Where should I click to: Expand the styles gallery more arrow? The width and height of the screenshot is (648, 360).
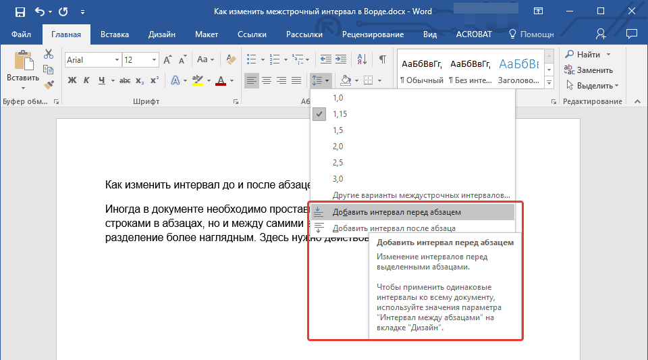(x=549, y=82)
